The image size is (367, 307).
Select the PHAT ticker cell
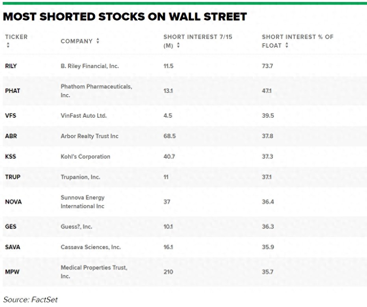pos(13,91)
